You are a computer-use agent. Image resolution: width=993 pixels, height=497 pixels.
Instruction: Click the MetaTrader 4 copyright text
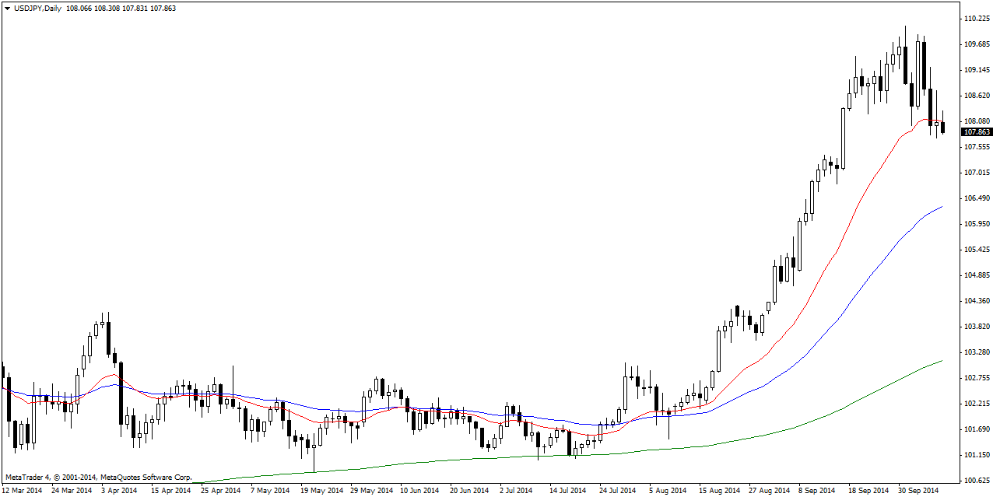[98, 477]
